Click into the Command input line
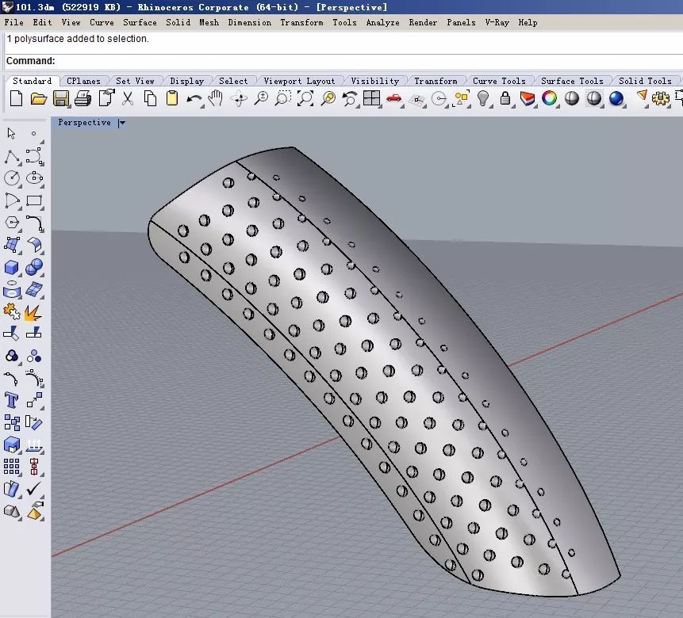This screenshot has height=618, width=683. (317, 61)
